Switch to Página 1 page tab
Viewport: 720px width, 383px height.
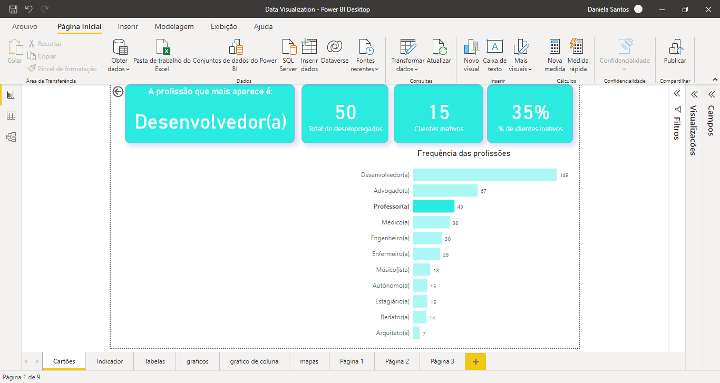coord(352,361)
